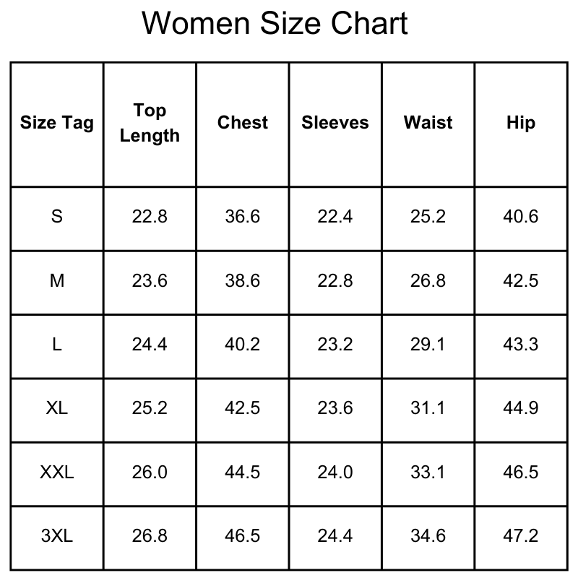Click the Hip column header
Image resolution: width=578 pixels, height=578 pixels.
click(521, 123)
